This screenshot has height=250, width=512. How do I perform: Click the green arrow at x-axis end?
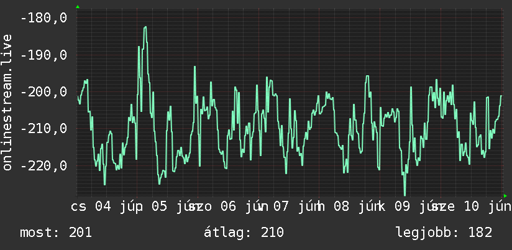(x=505, y=196)
